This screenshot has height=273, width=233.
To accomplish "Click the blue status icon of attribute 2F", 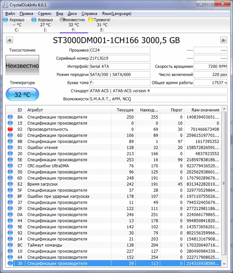I will point(10,208).
